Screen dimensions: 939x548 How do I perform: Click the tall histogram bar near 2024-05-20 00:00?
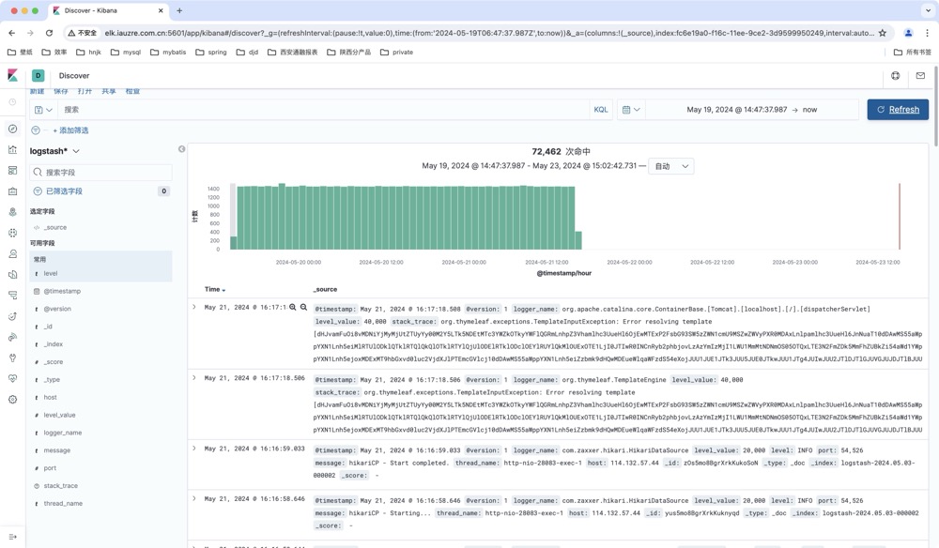(282, 217)
